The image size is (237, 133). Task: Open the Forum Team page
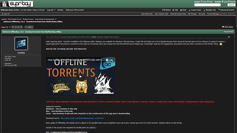[x=196, y=10]
